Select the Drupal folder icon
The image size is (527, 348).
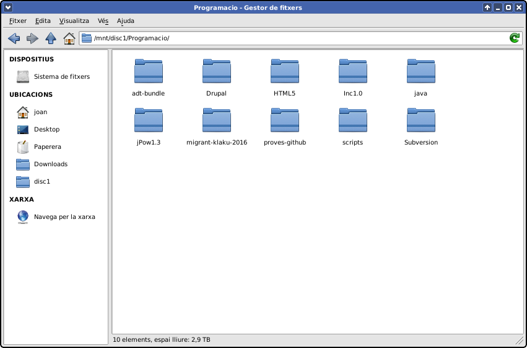pyautogui.click(x=216, y=72)
